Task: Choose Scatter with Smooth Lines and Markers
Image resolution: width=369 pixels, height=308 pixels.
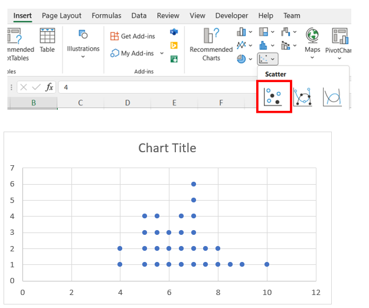Action: [303, 97]
